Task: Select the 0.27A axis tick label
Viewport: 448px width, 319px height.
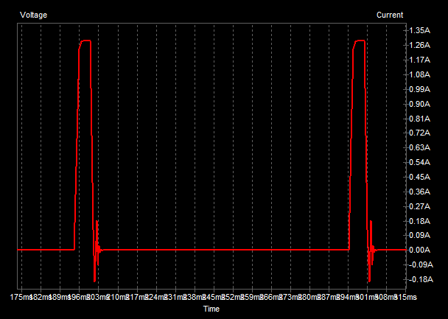Action: click(x=420, y=206)
